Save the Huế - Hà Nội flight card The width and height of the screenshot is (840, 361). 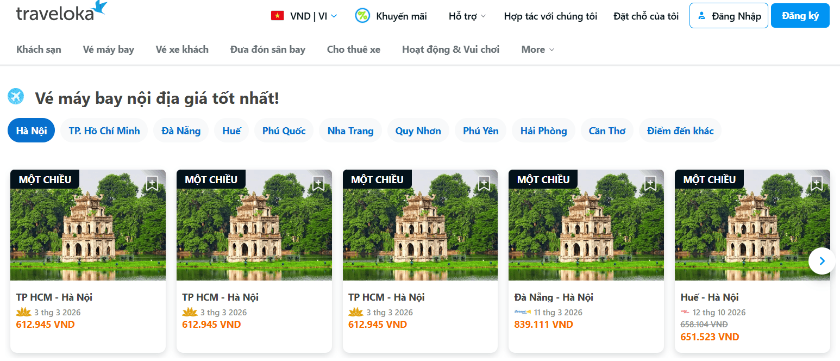pos(816,184)
